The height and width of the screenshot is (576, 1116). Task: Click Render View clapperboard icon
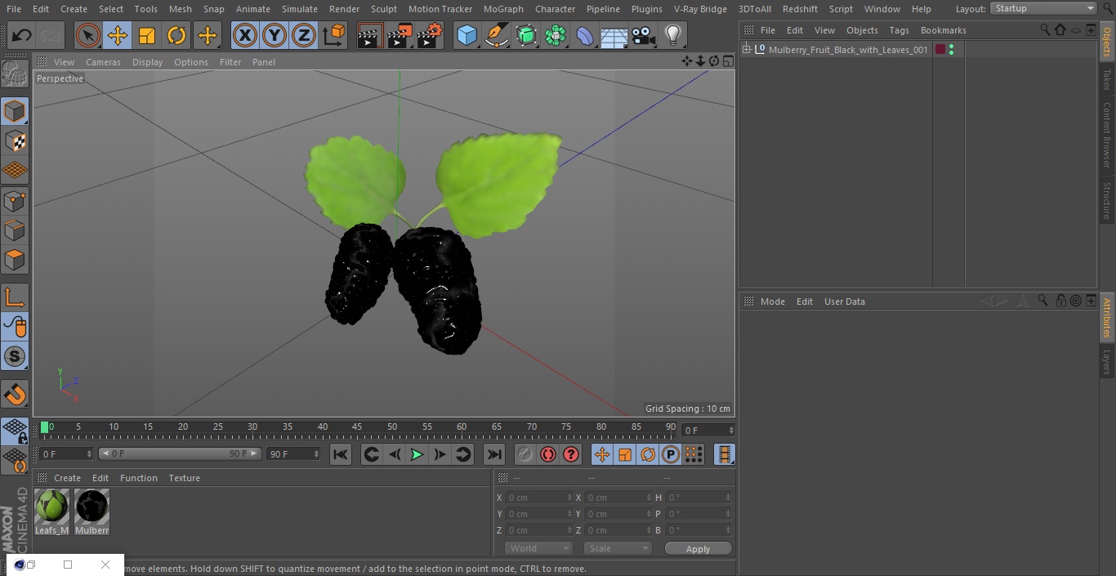click(370, 35)
